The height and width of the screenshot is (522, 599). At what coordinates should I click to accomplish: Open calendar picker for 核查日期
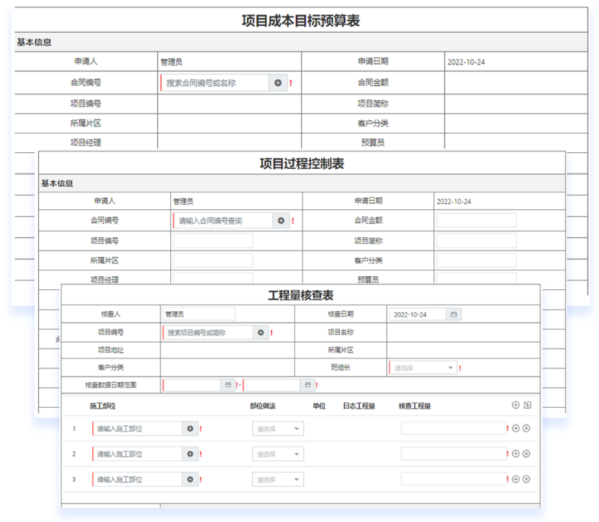454,314
